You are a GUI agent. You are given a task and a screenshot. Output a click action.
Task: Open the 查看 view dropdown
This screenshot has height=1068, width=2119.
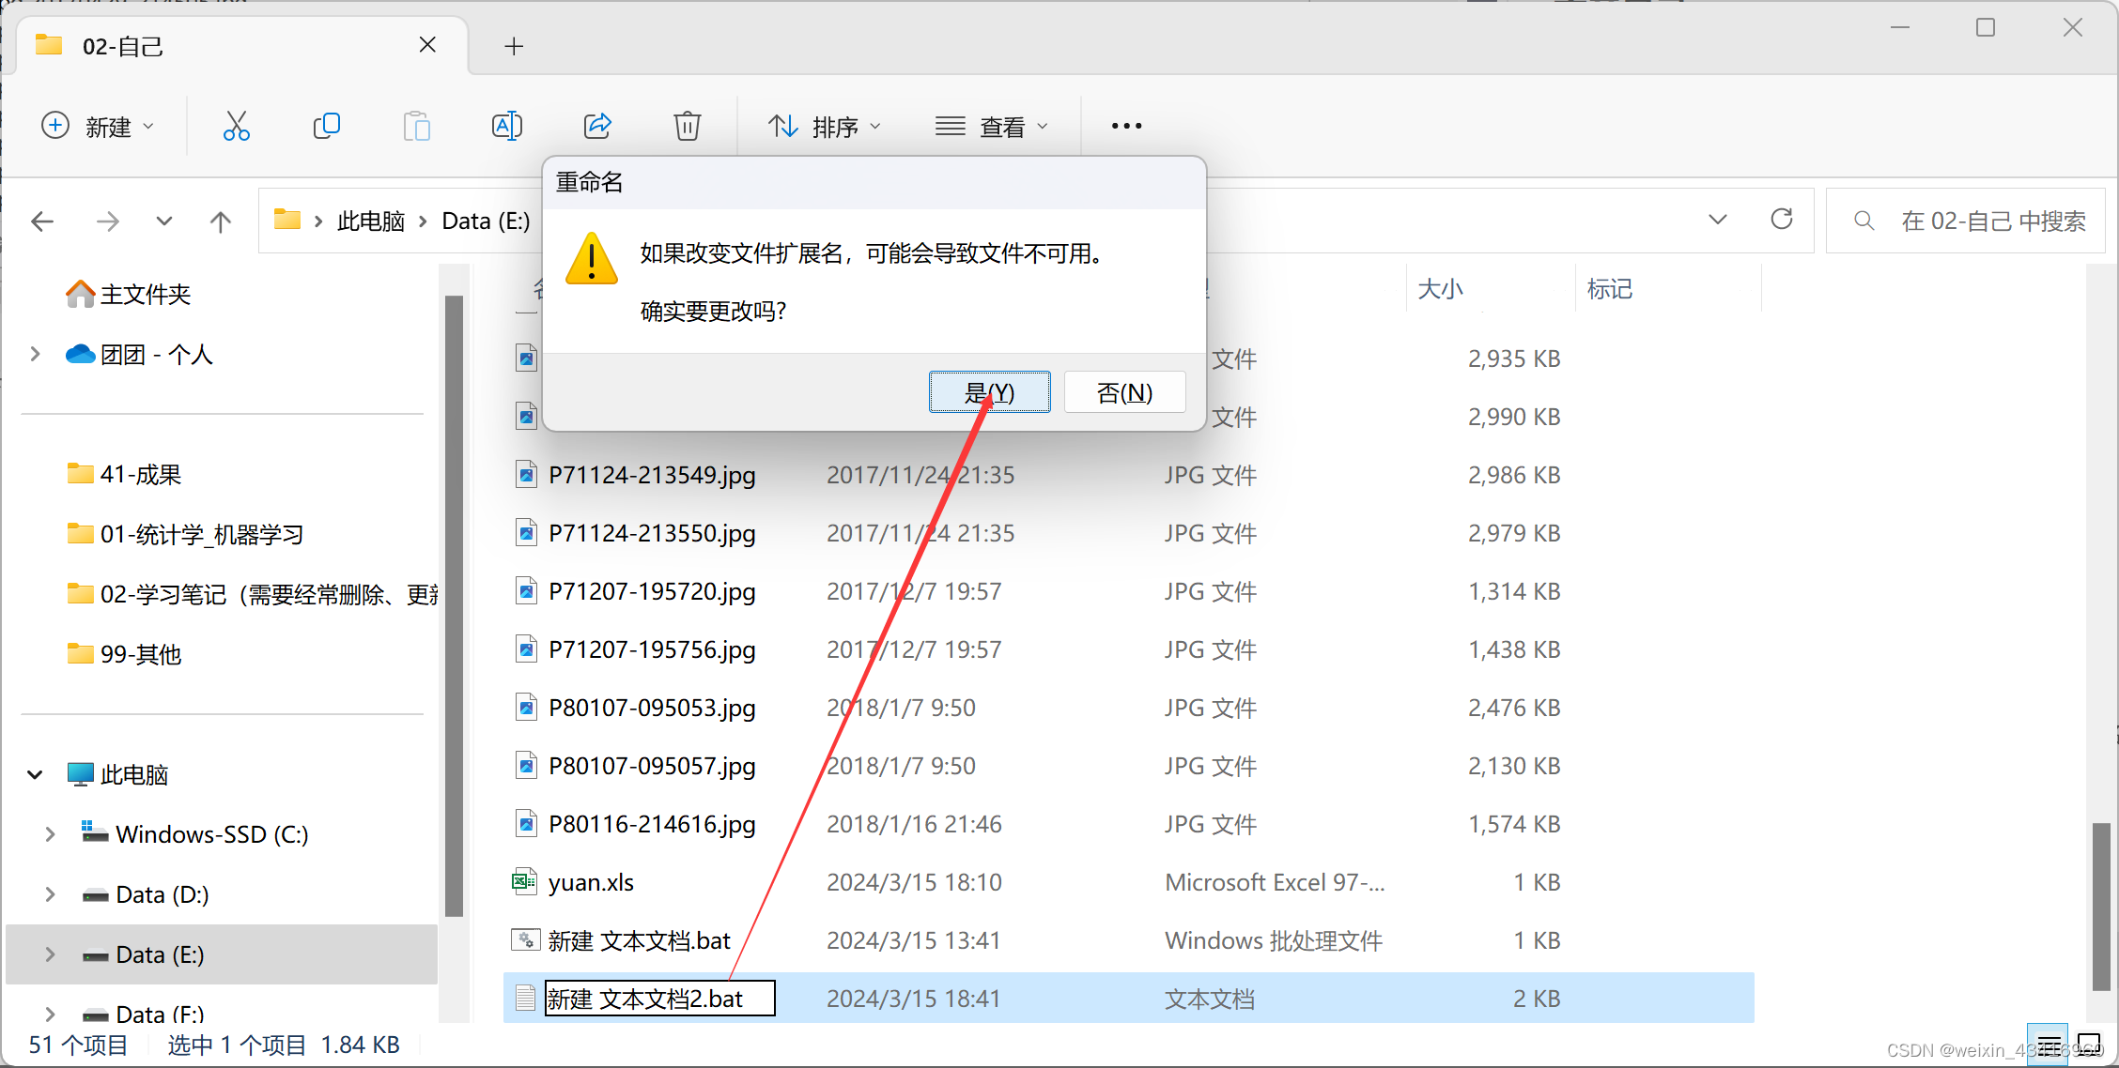[992, 126]
